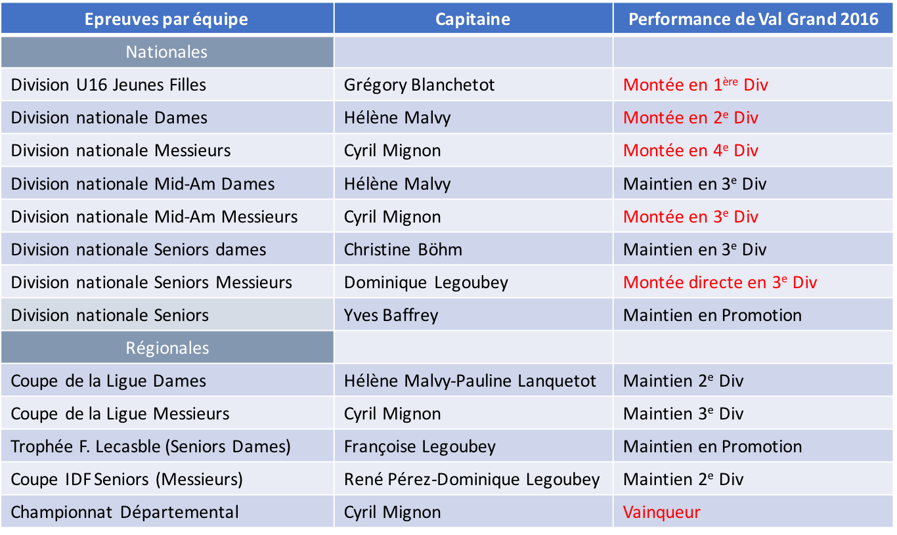Select captain 'Grégory Blanchetot' cell
Screen dimensions: 897x535
tap(473, 85)
